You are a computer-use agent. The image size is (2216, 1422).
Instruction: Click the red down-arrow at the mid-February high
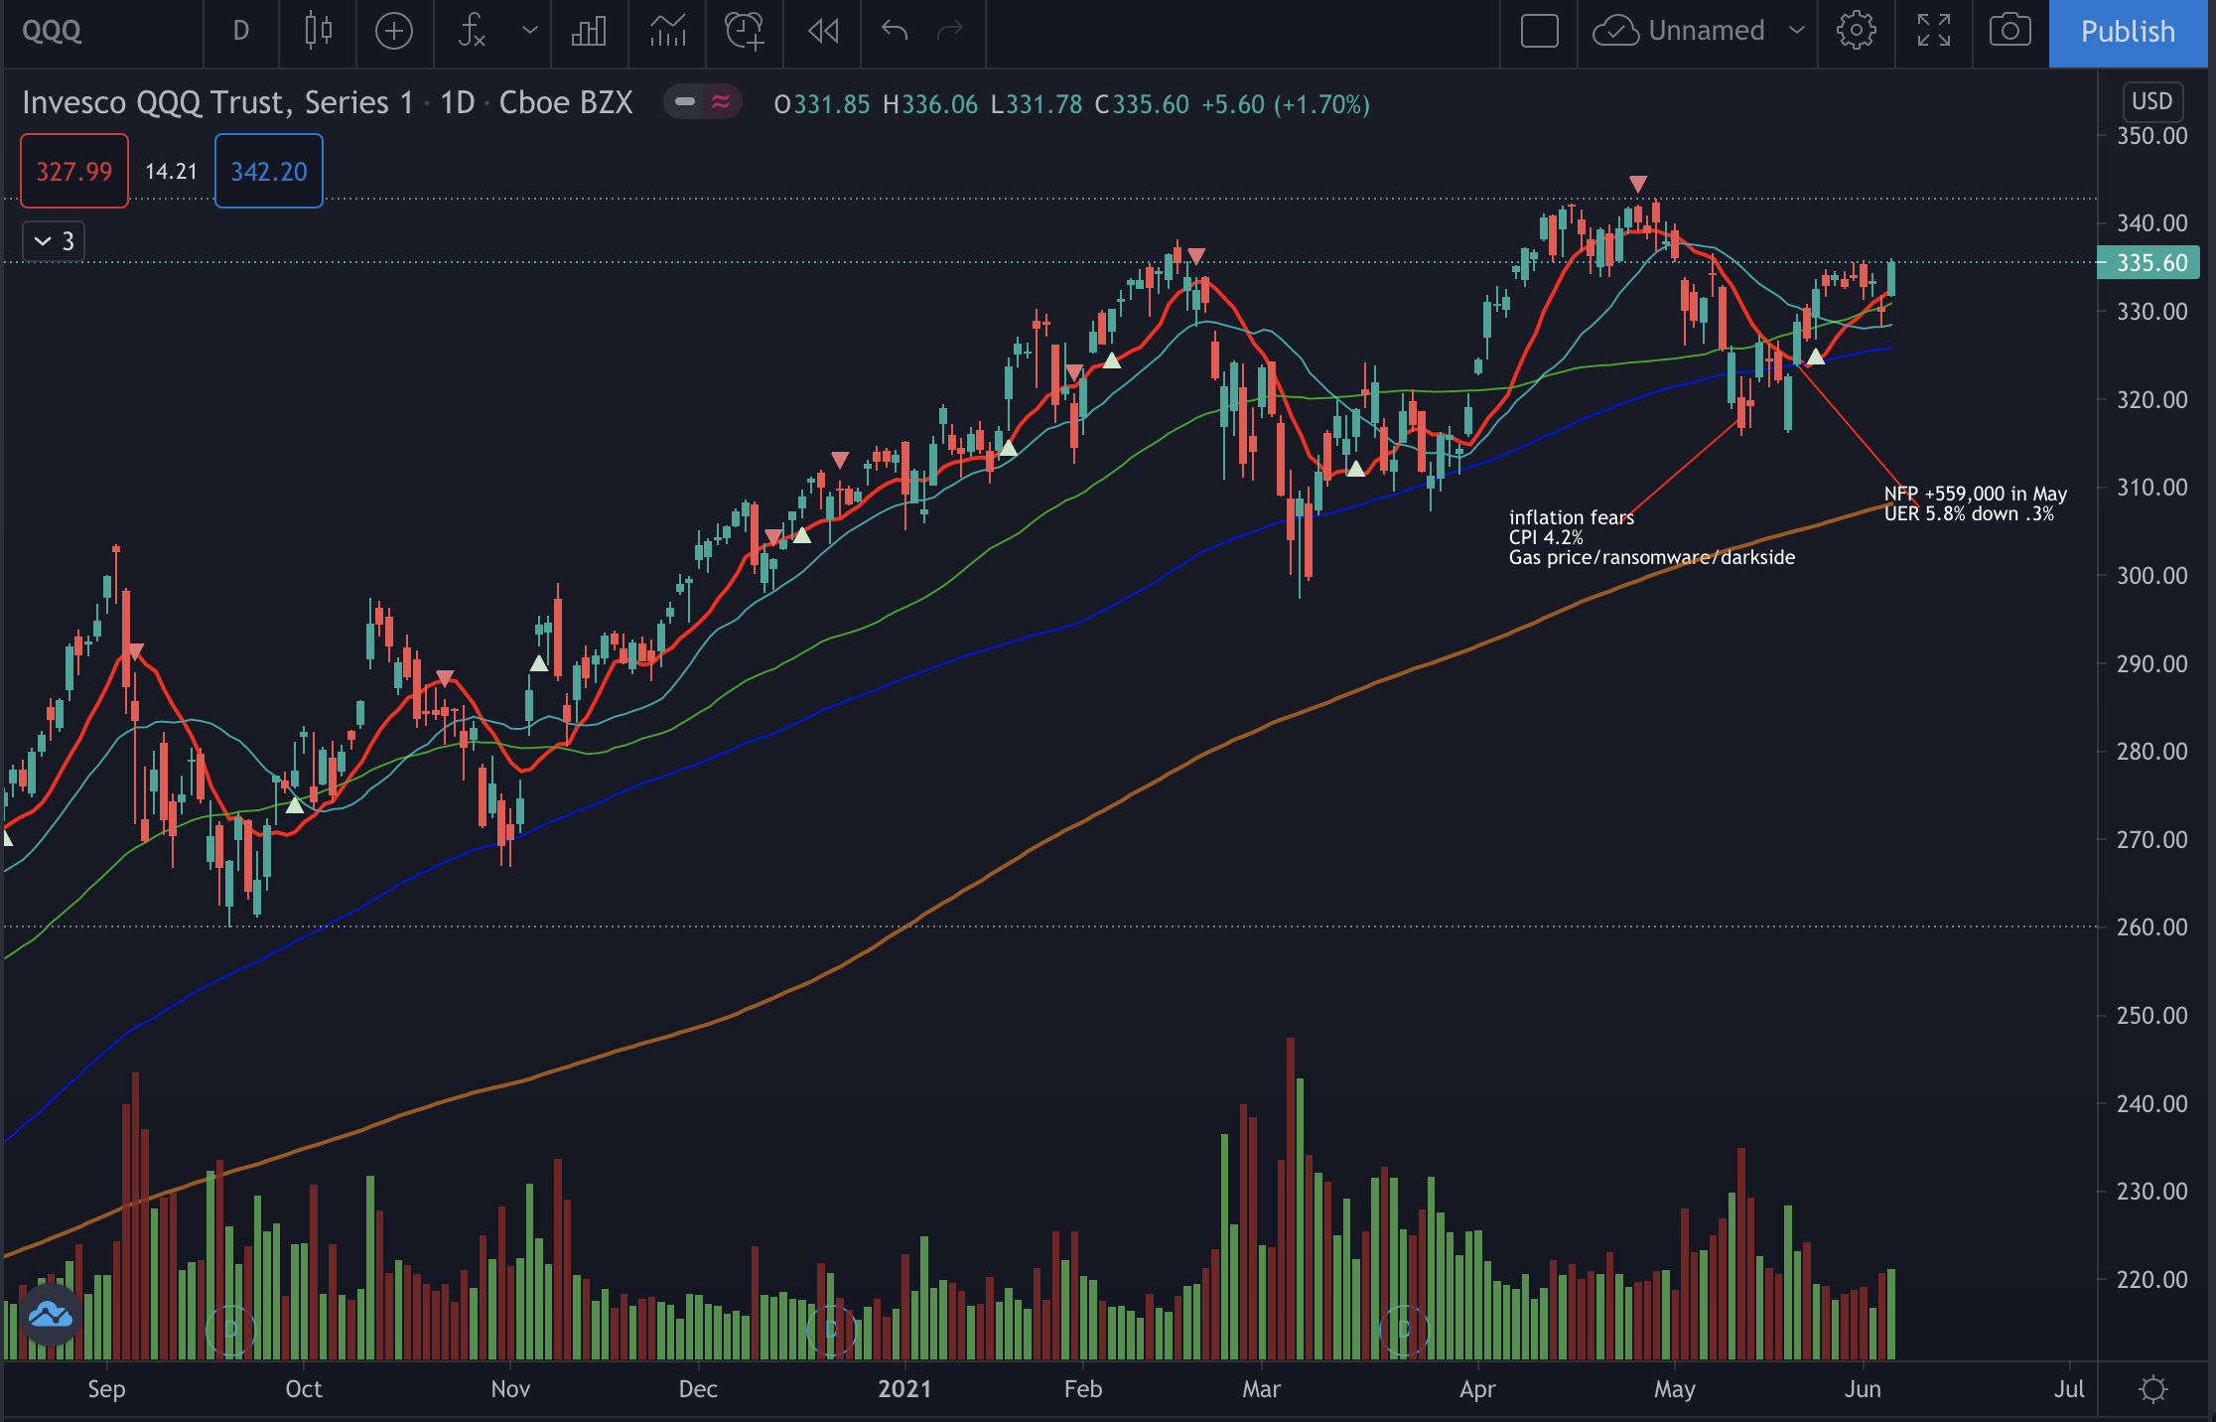1196,256
